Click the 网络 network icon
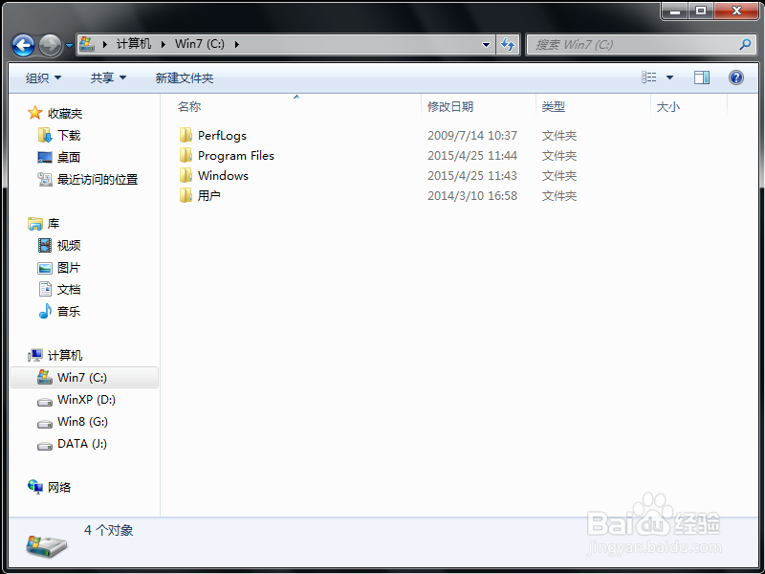The image size is (765, 574). [35, 487]
